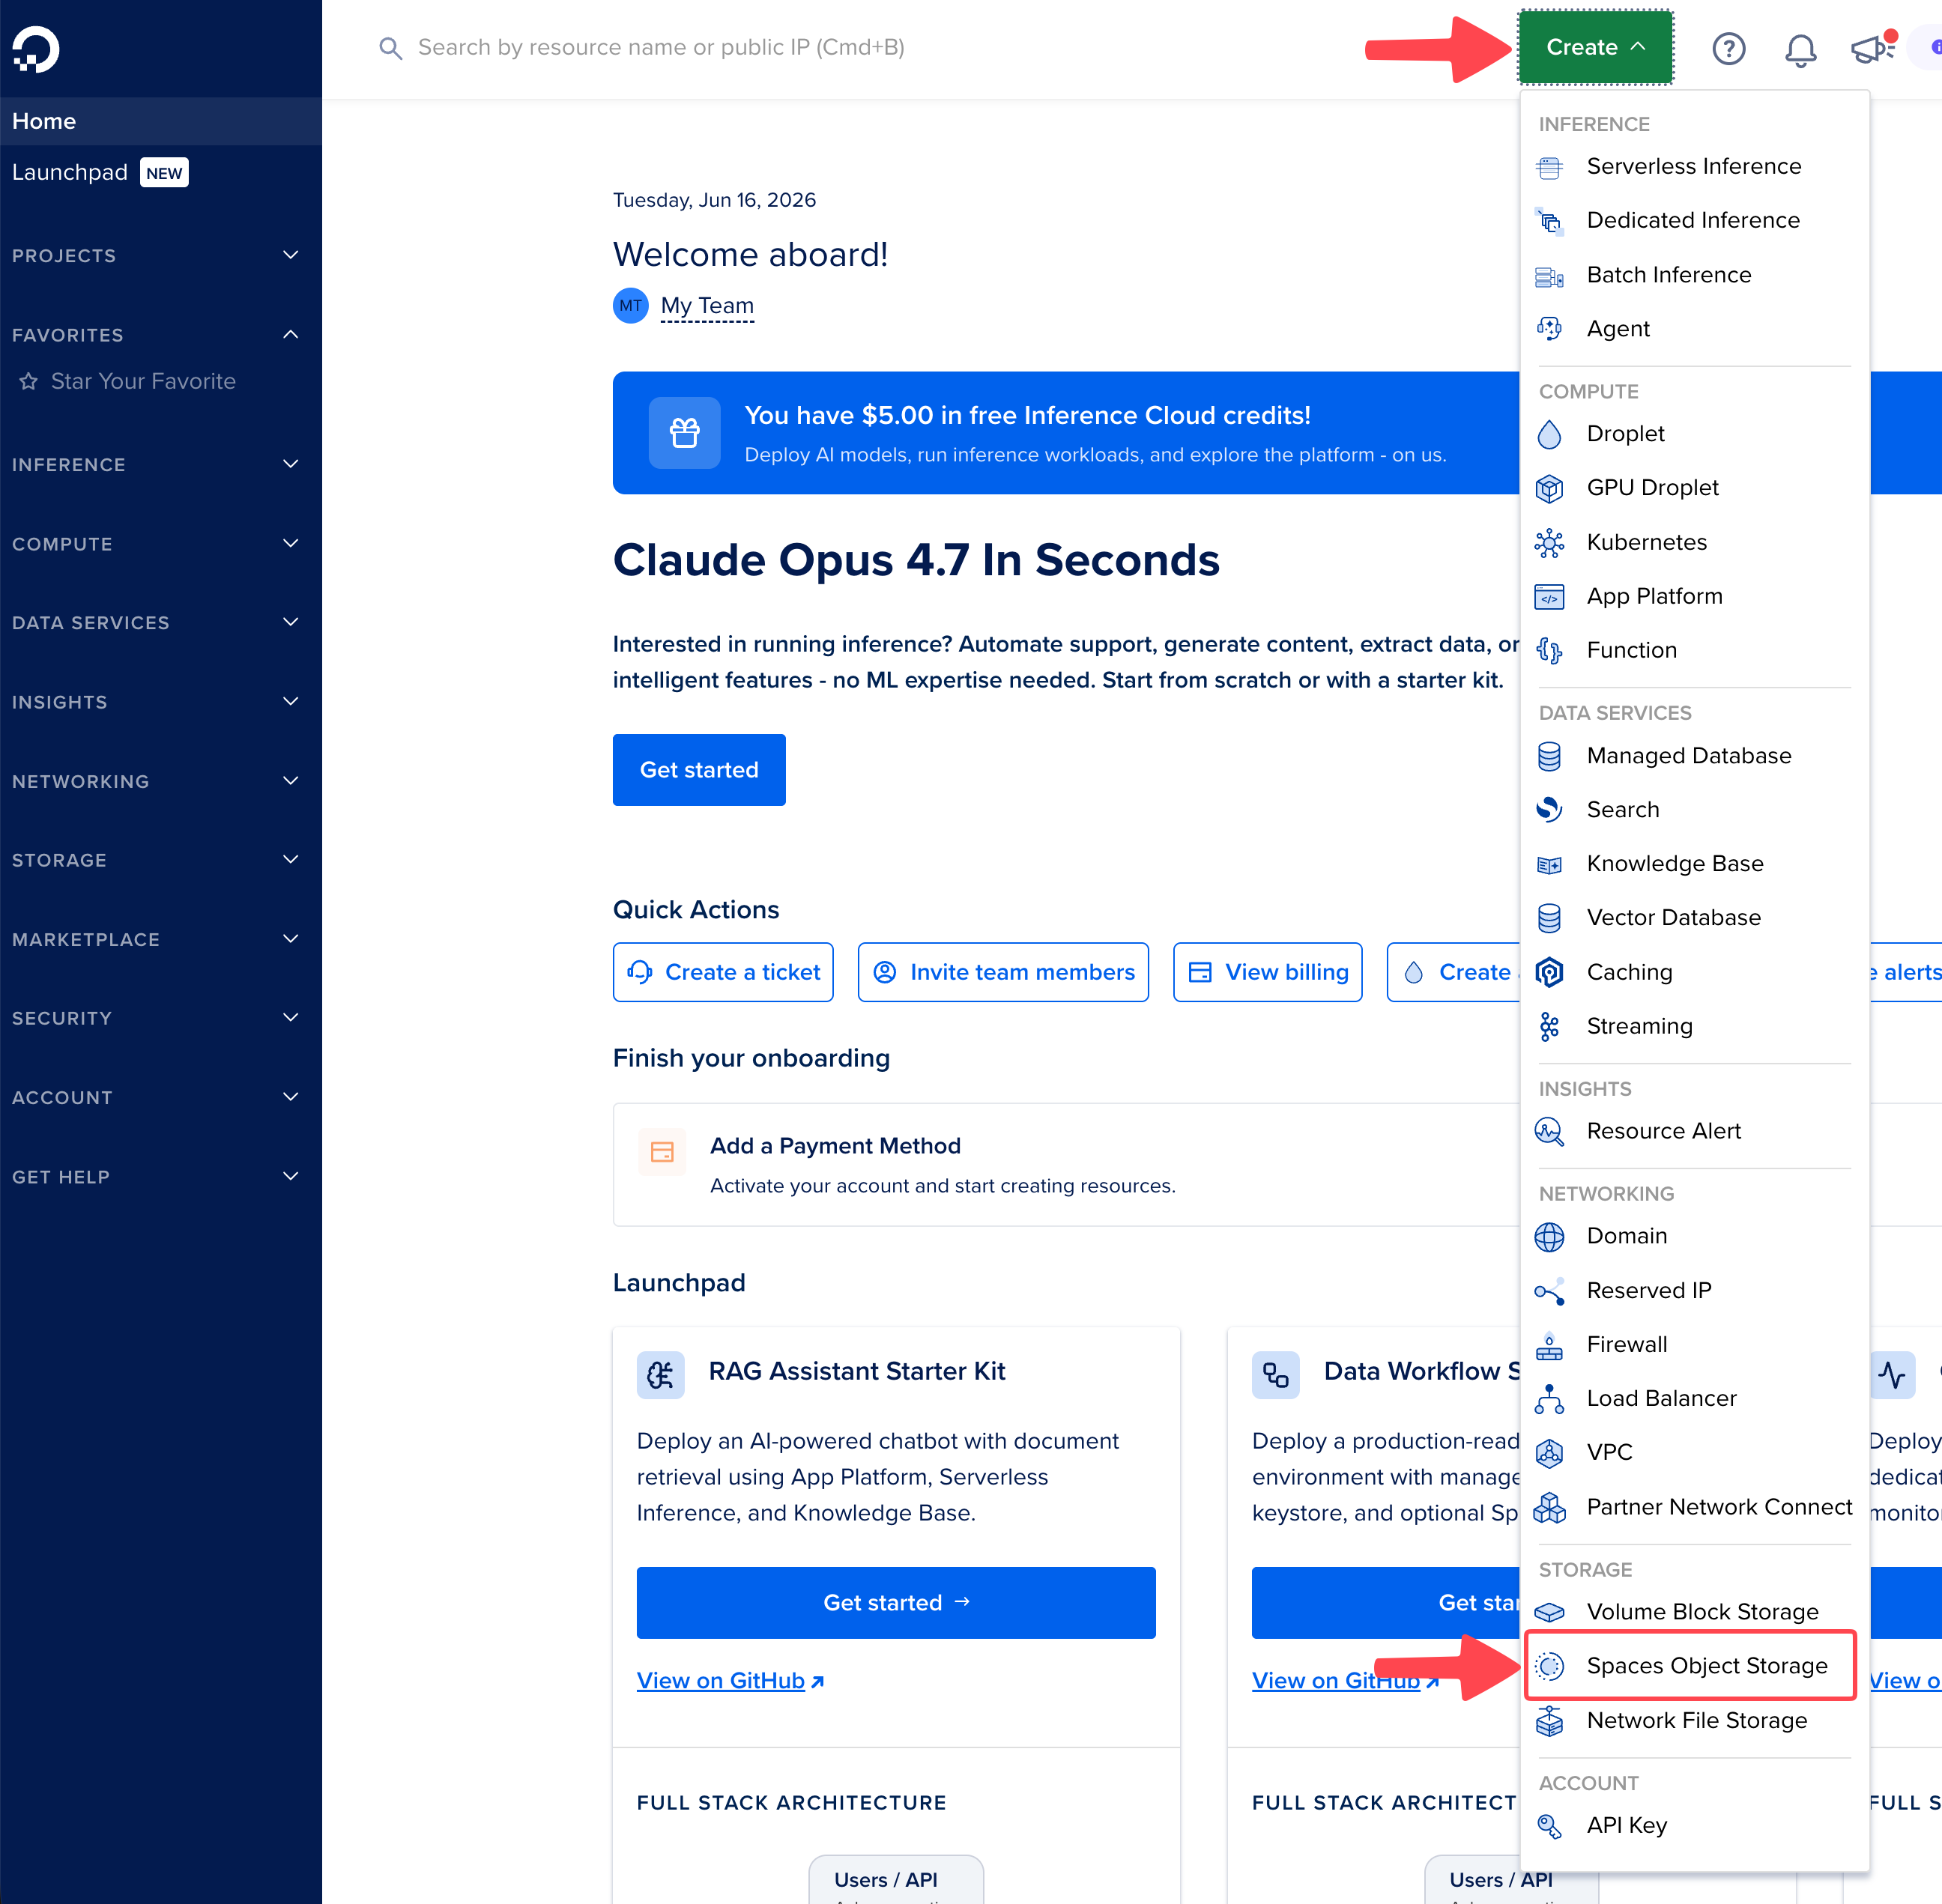Viewport: 1942px width, 1904px height.
Task: Click the free credits gift icon
Action: [684, 433]
